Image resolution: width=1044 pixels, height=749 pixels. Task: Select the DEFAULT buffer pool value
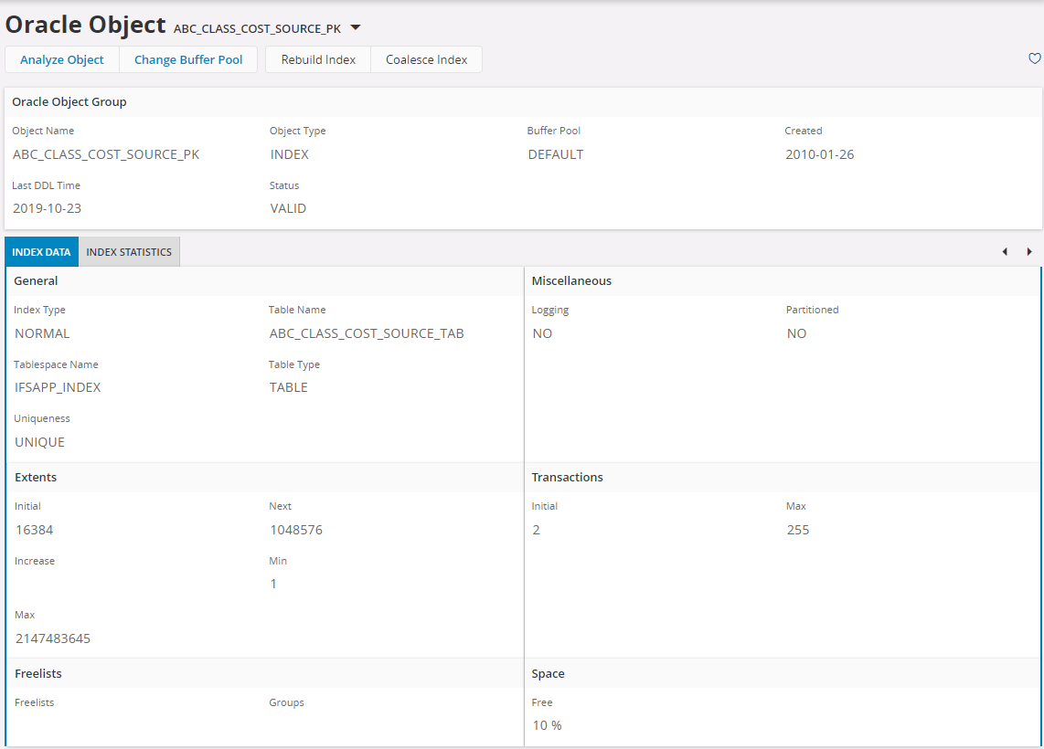[x=553, y=154]
